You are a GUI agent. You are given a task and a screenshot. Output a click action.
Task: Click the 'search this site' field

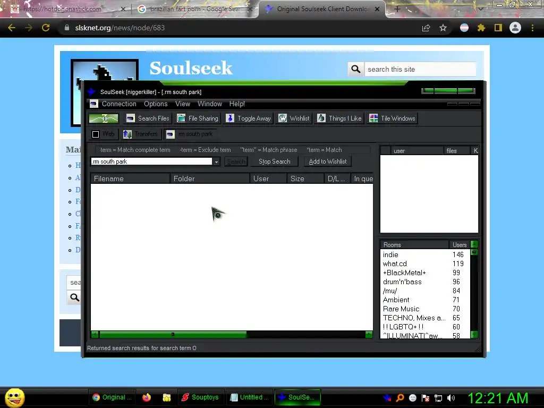[421, 69]
